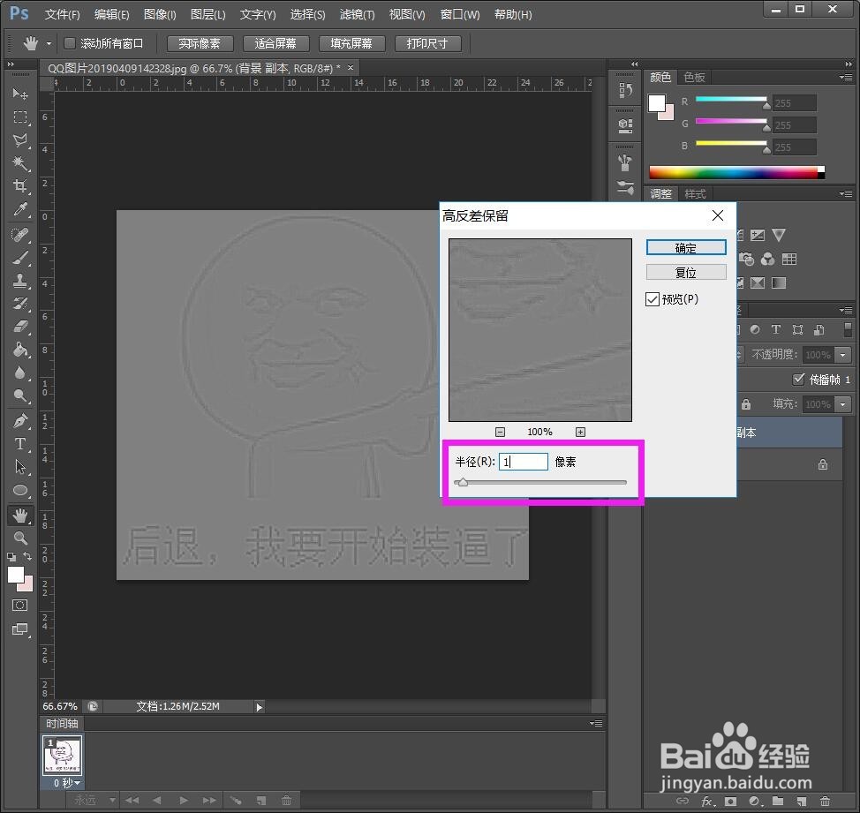The height and width of the screenshot is (813, 860).
Task: Click Fit Screen button
Action: 275,43
